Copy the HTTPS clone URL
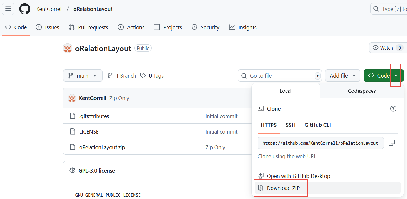The width and height of the screenshot is (407, 199). pyautogui.click(x=392, y=143)
